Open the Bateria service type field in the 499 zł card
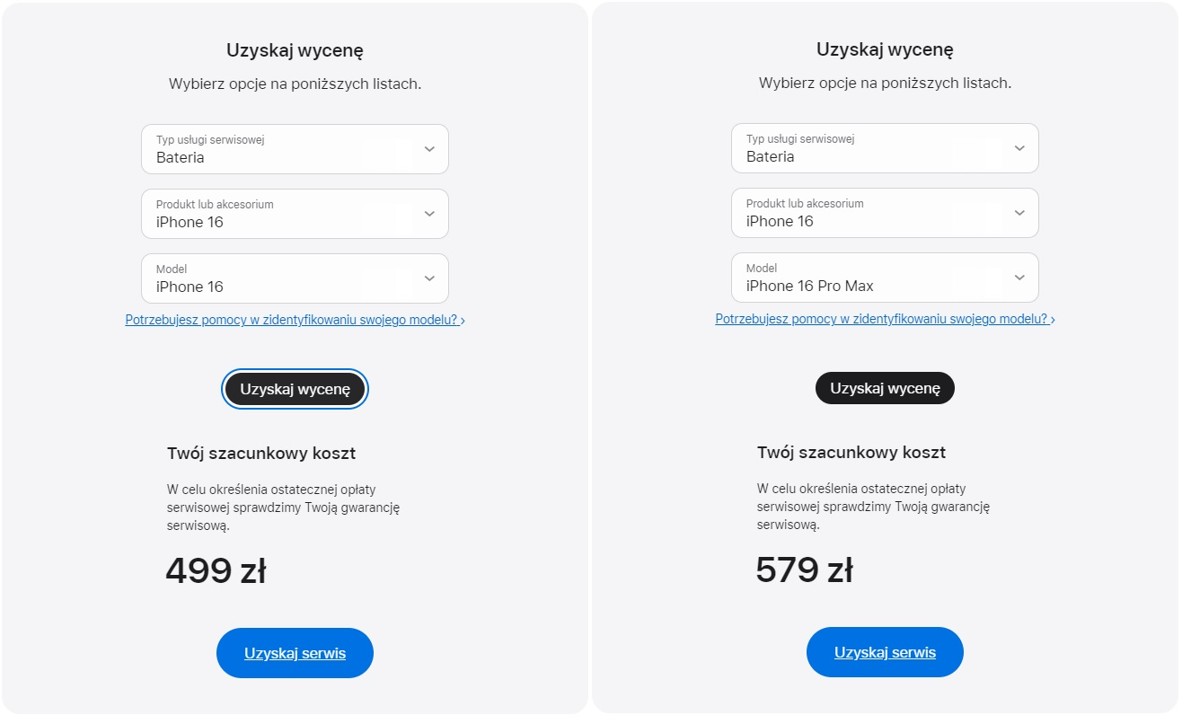 [278, 149]
